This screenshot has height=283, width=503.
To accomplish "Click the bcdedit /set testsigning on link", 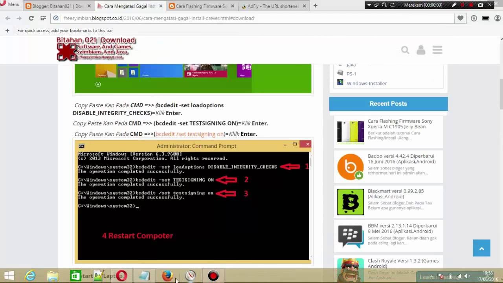I will point(189,134).
